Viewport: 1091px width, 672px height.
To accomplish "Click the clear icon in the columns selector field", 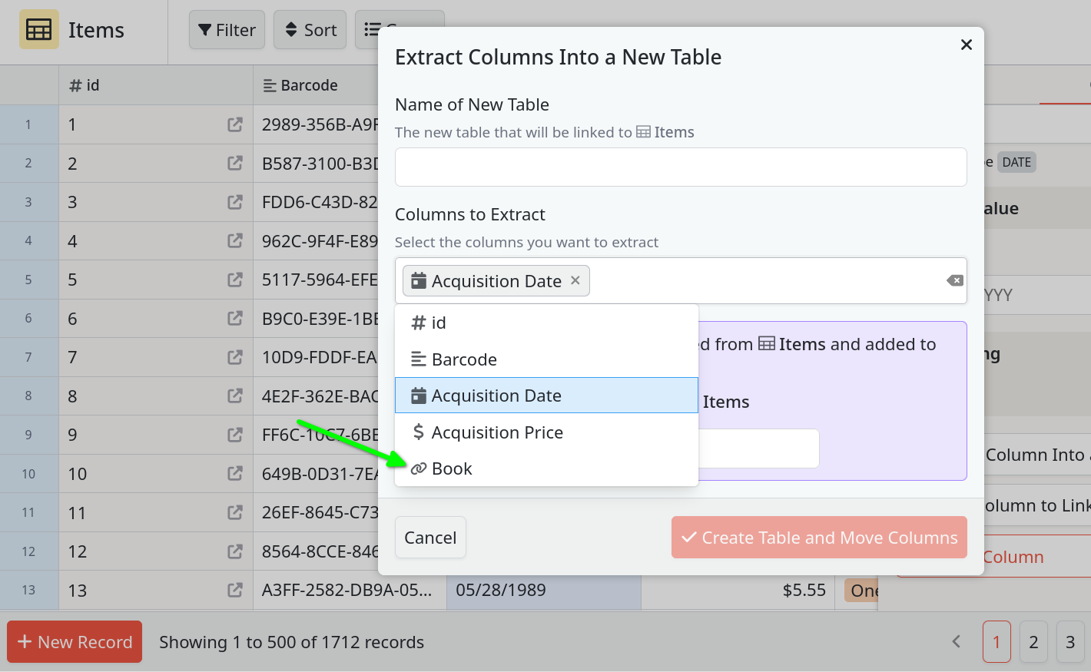I will point(954,280).
